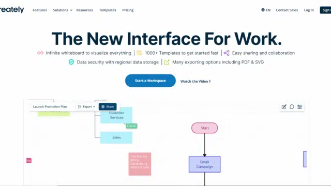Click the data security shield icon

click(x=71, y=62)
